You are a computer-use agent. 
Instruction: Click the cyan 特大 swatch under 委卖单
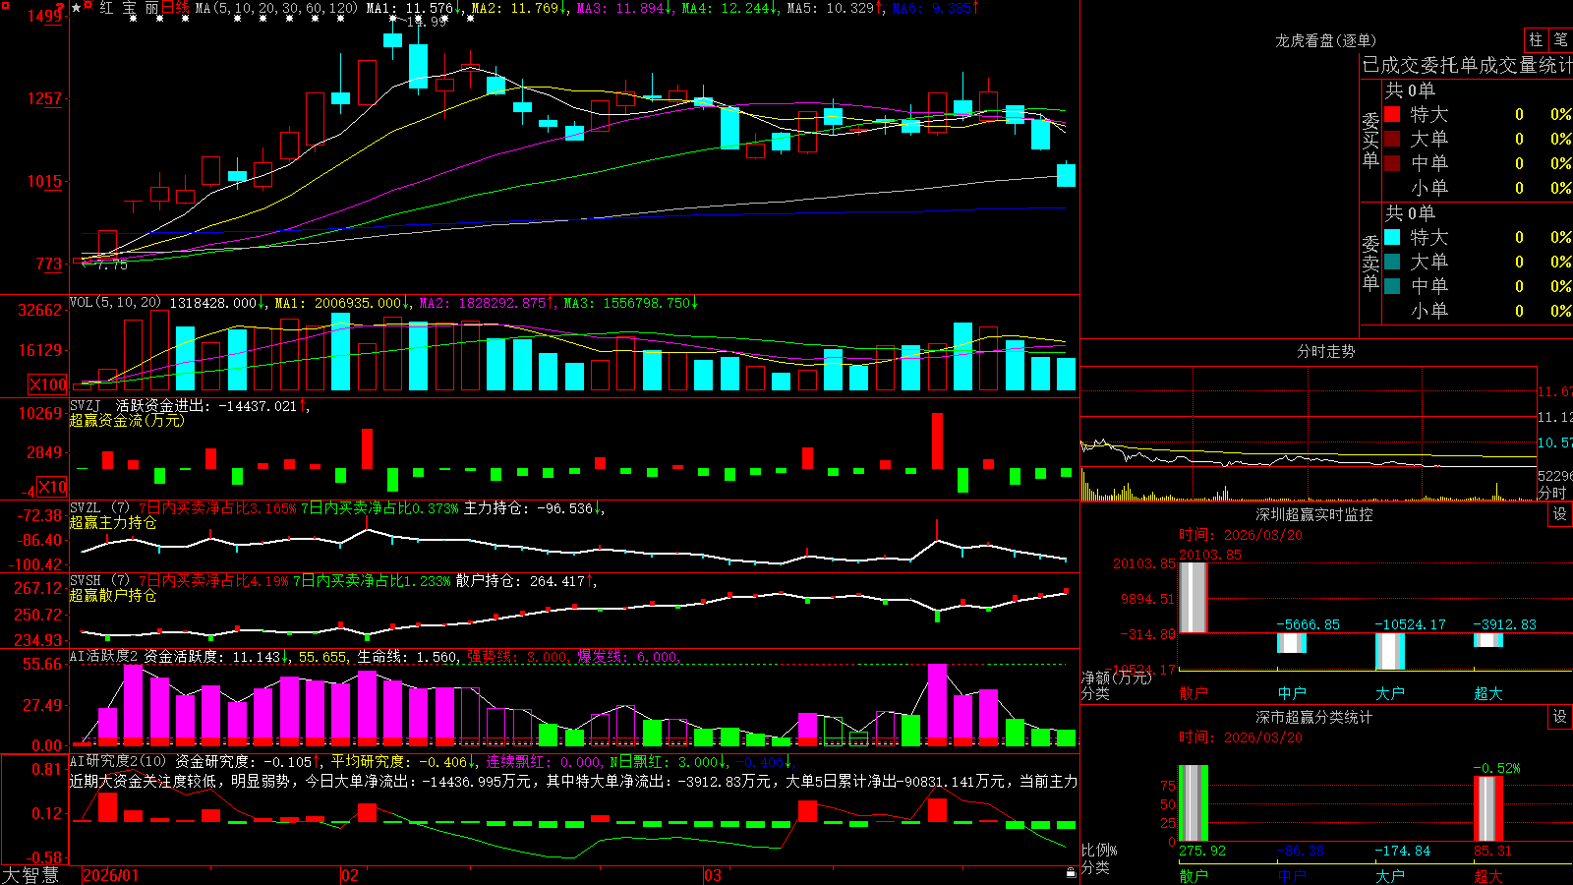click(1392, 237)
